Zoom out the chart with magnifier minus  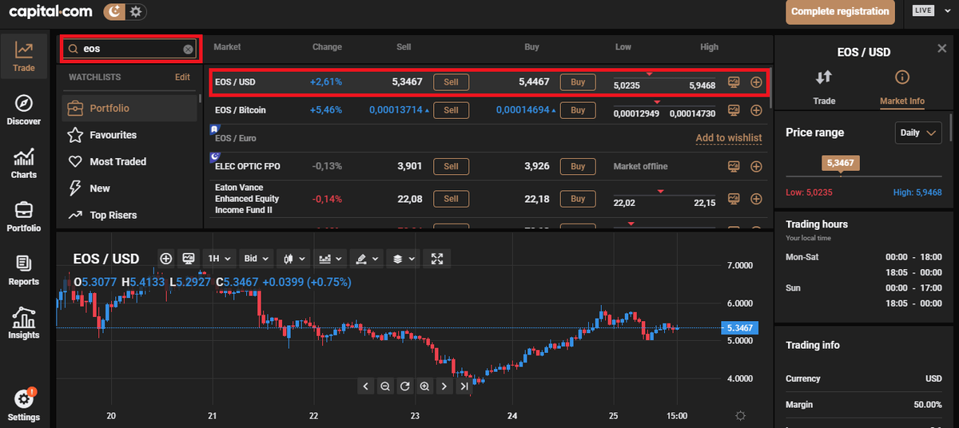pos(385,386)
